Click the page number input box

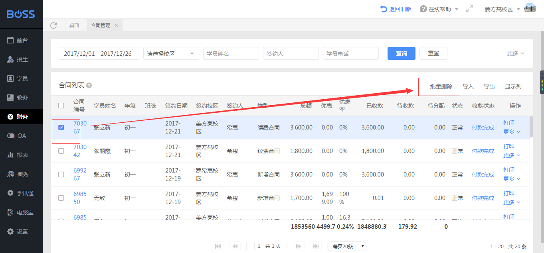point(259,246)
